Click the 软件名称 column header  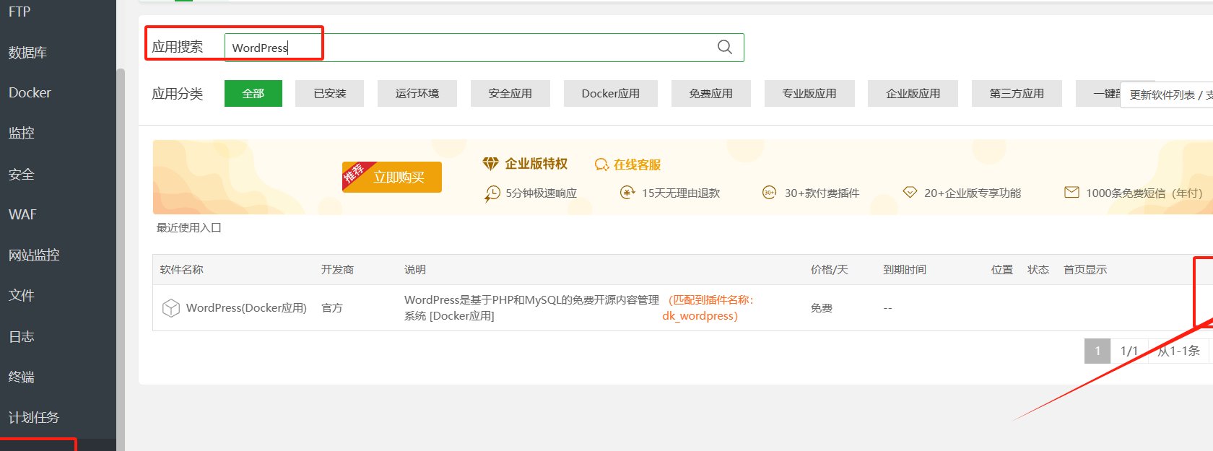[x=182, y=269]
